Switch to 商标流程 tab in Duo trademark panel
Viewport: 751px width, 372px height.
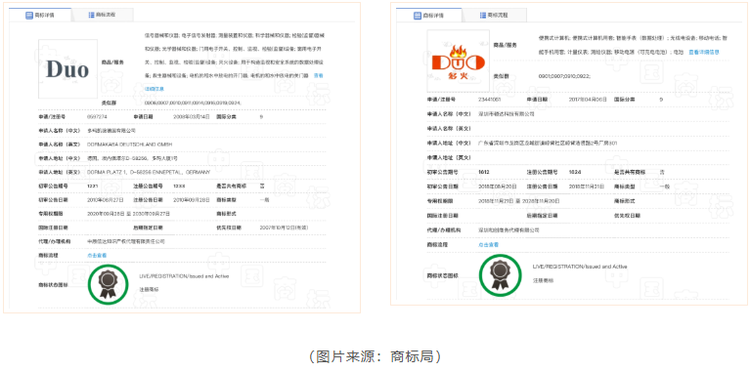[x=103, y=15]
